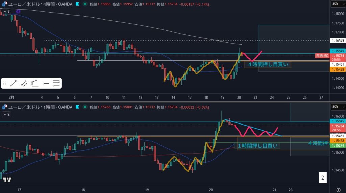Click the purple replay icon on 4-hour chart
The width and height of the screenshot is (346, 193).
click(18, 11)
